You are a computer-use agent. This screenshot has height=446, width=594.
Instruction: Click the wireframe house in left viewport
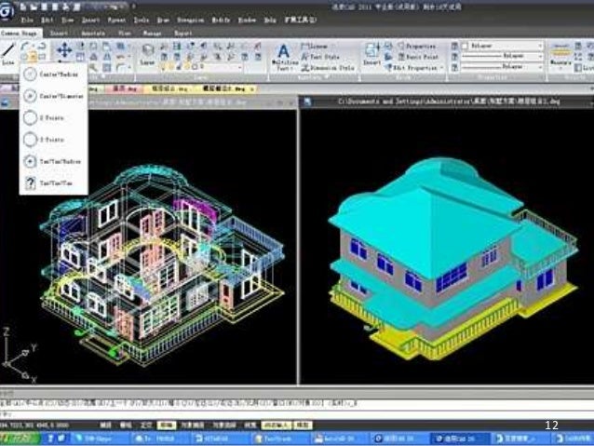pyautogui.click(x=161, y=265)
